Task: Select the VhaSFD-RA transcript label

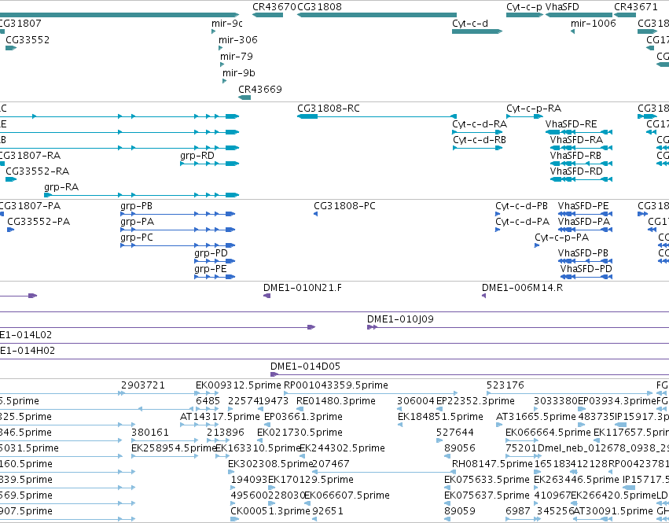Action: [x=576, y=140]
